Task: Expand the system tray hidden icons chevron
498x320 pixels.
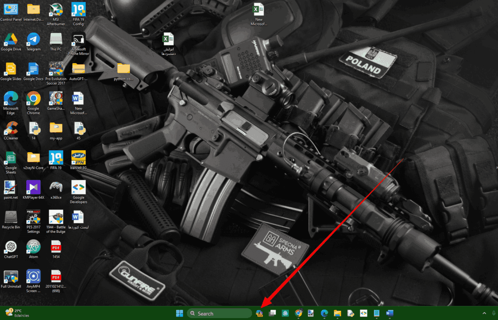Action: pyautogui.click(x=484, y=313)
